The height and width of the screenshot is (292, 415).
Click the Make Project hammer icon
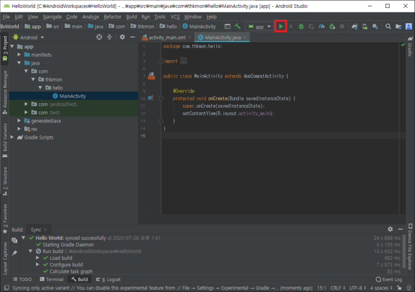(238, 26)
